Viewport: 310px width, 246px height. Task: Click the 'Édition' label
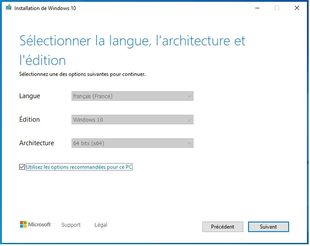click(x=30, y=120)
